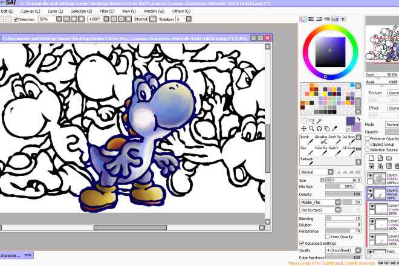Open the Others menu
The image size is (399, 266).
181,11
